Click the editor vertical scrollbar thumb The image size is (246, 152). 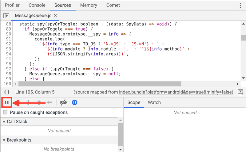pos(244,38)
